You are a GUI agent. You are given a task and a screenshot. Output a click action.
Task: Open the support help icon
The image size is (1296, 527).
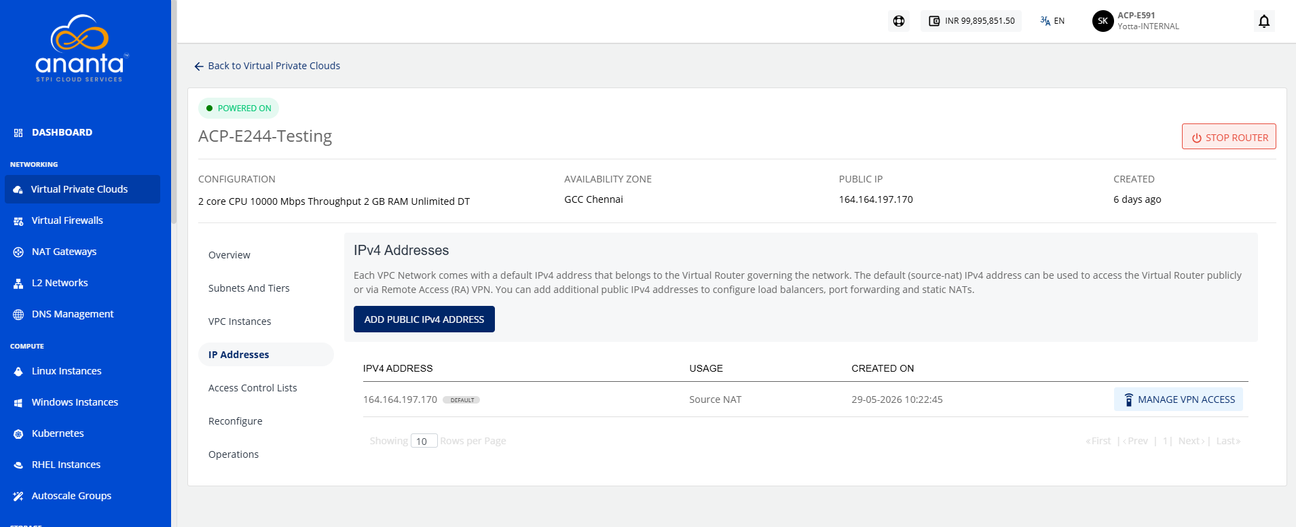click(x=899, y=21)
